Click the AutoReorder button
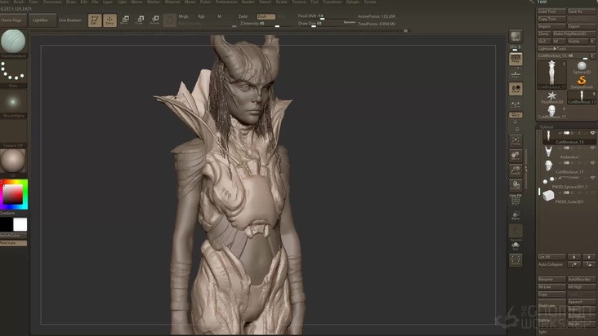 tap(581, 279)
